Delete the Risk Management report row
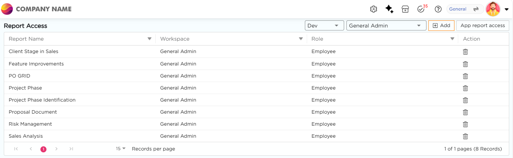The width and height of the screenshot is (513, 158). click(465, 124)
